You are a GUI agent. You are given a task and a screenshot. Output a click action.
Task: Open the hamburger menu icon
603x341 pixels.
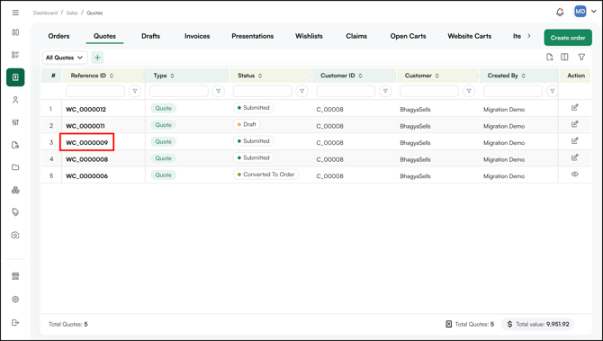click(x=15, y=13)
